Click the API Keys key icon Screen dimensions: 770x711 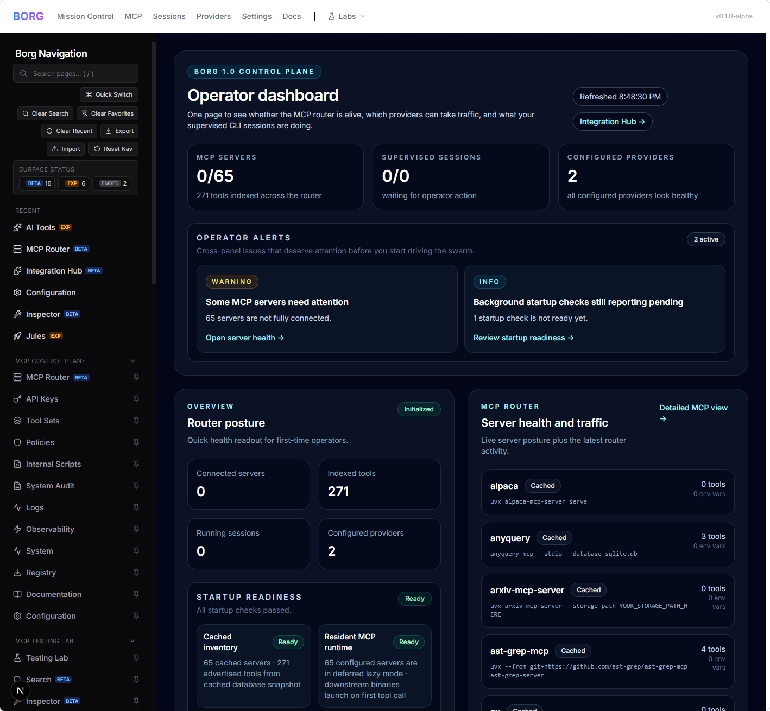pos(17,399)
